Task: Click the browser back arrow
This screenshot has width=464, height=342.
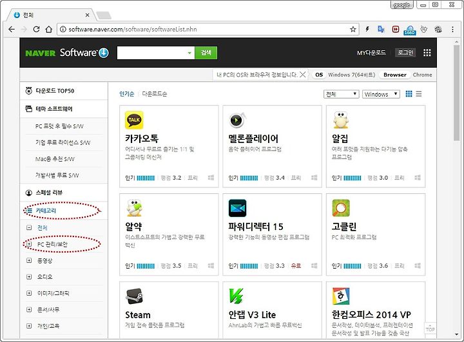Action: click(12, 29)
